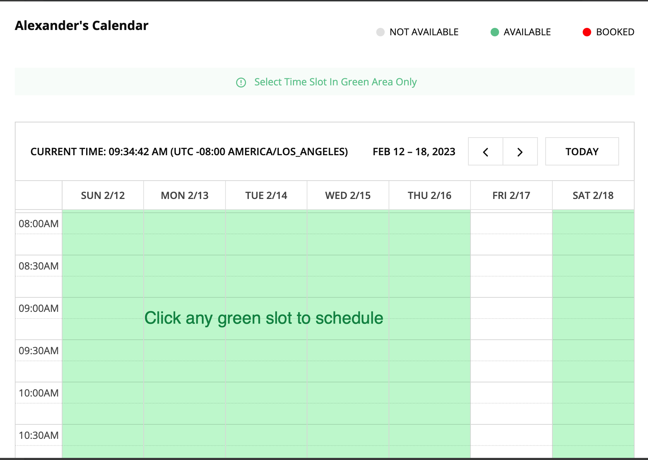This screenshot has height=460, width=648.
Task: Select the SUN 2/12 column header
Action: click(103, 195)
